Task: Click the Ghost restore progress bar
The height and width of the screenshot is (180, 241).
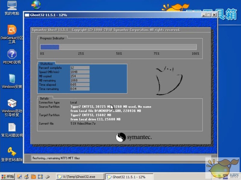Action: coord(118,47)
